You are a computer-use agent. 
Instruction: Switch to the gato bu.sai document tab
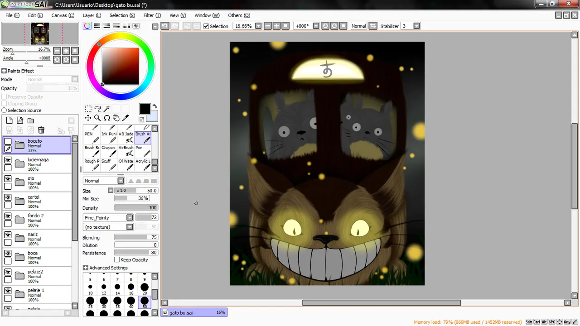click(x=194, y=312)
